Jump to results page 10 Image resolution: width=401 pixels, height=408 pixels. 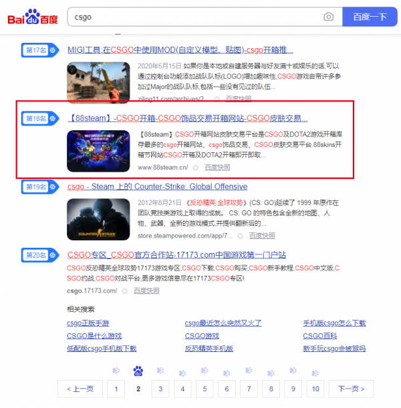(315, 389)
